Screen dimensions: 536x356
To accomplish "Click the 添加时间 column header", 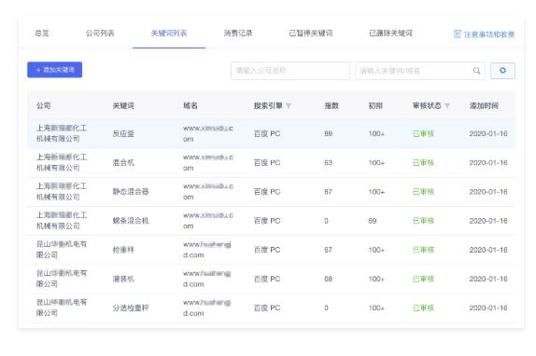I will (484, 105).
